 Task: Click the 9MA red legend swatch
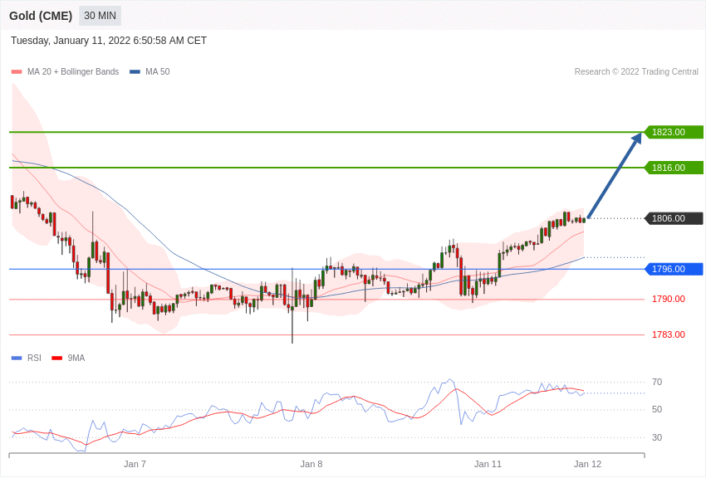pyautogui.click(x=57, y=358)
